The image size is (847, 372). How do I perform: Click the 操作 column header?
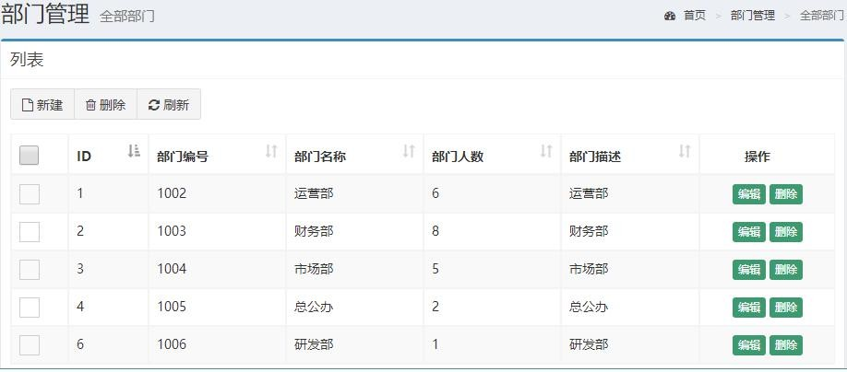pos(758,157)
